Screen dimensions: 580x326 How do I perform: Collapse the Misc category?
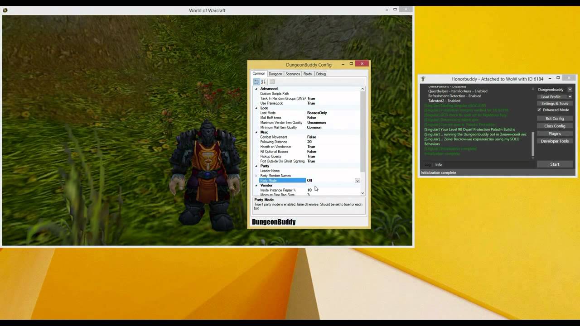pyautogui.click(x=256, y=132)
